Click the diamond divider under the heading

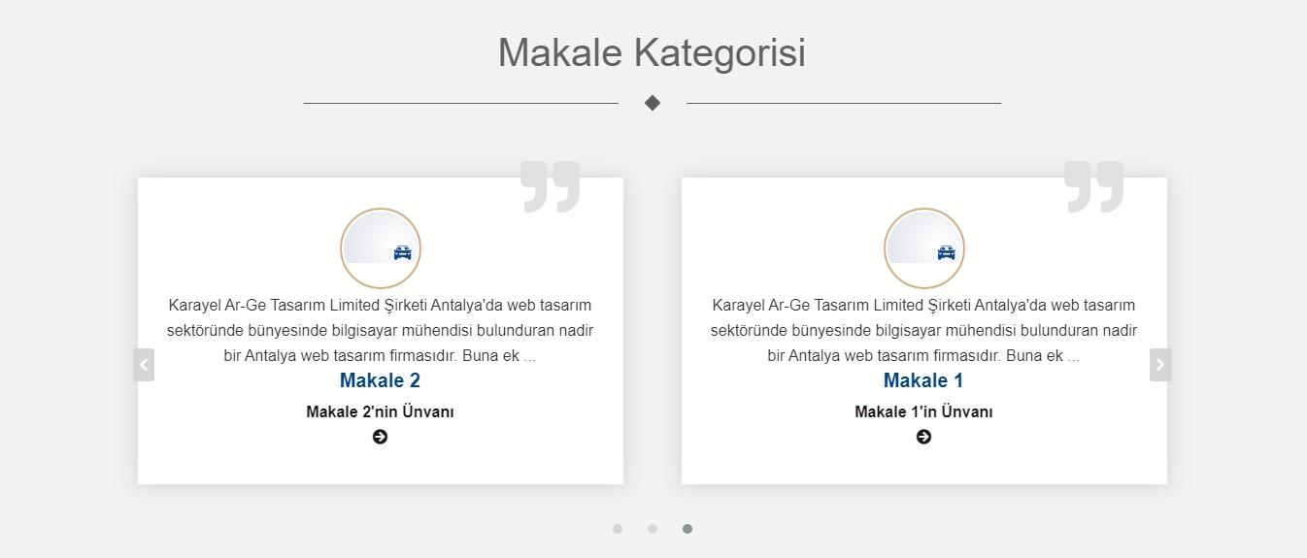point(653,103)
